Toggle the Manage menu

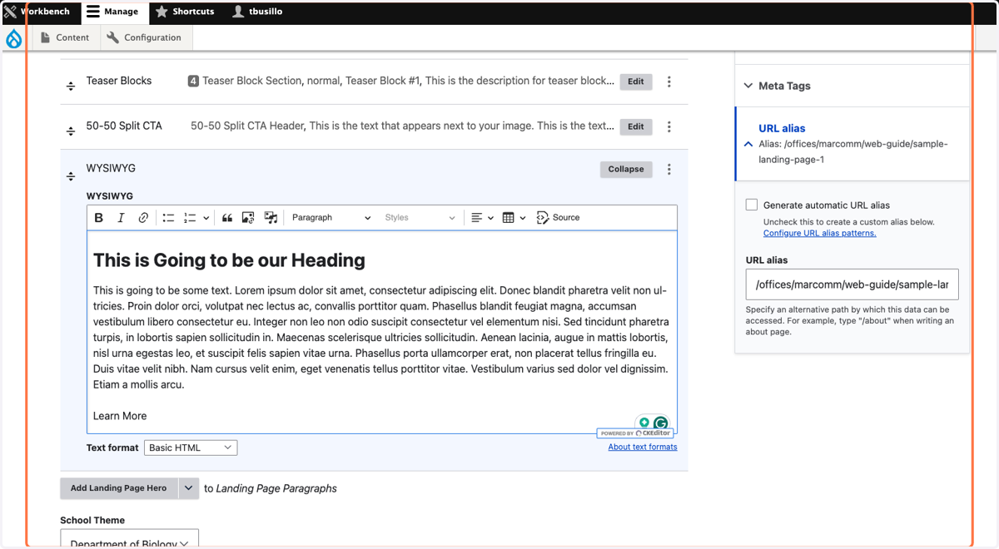(114, 12)
